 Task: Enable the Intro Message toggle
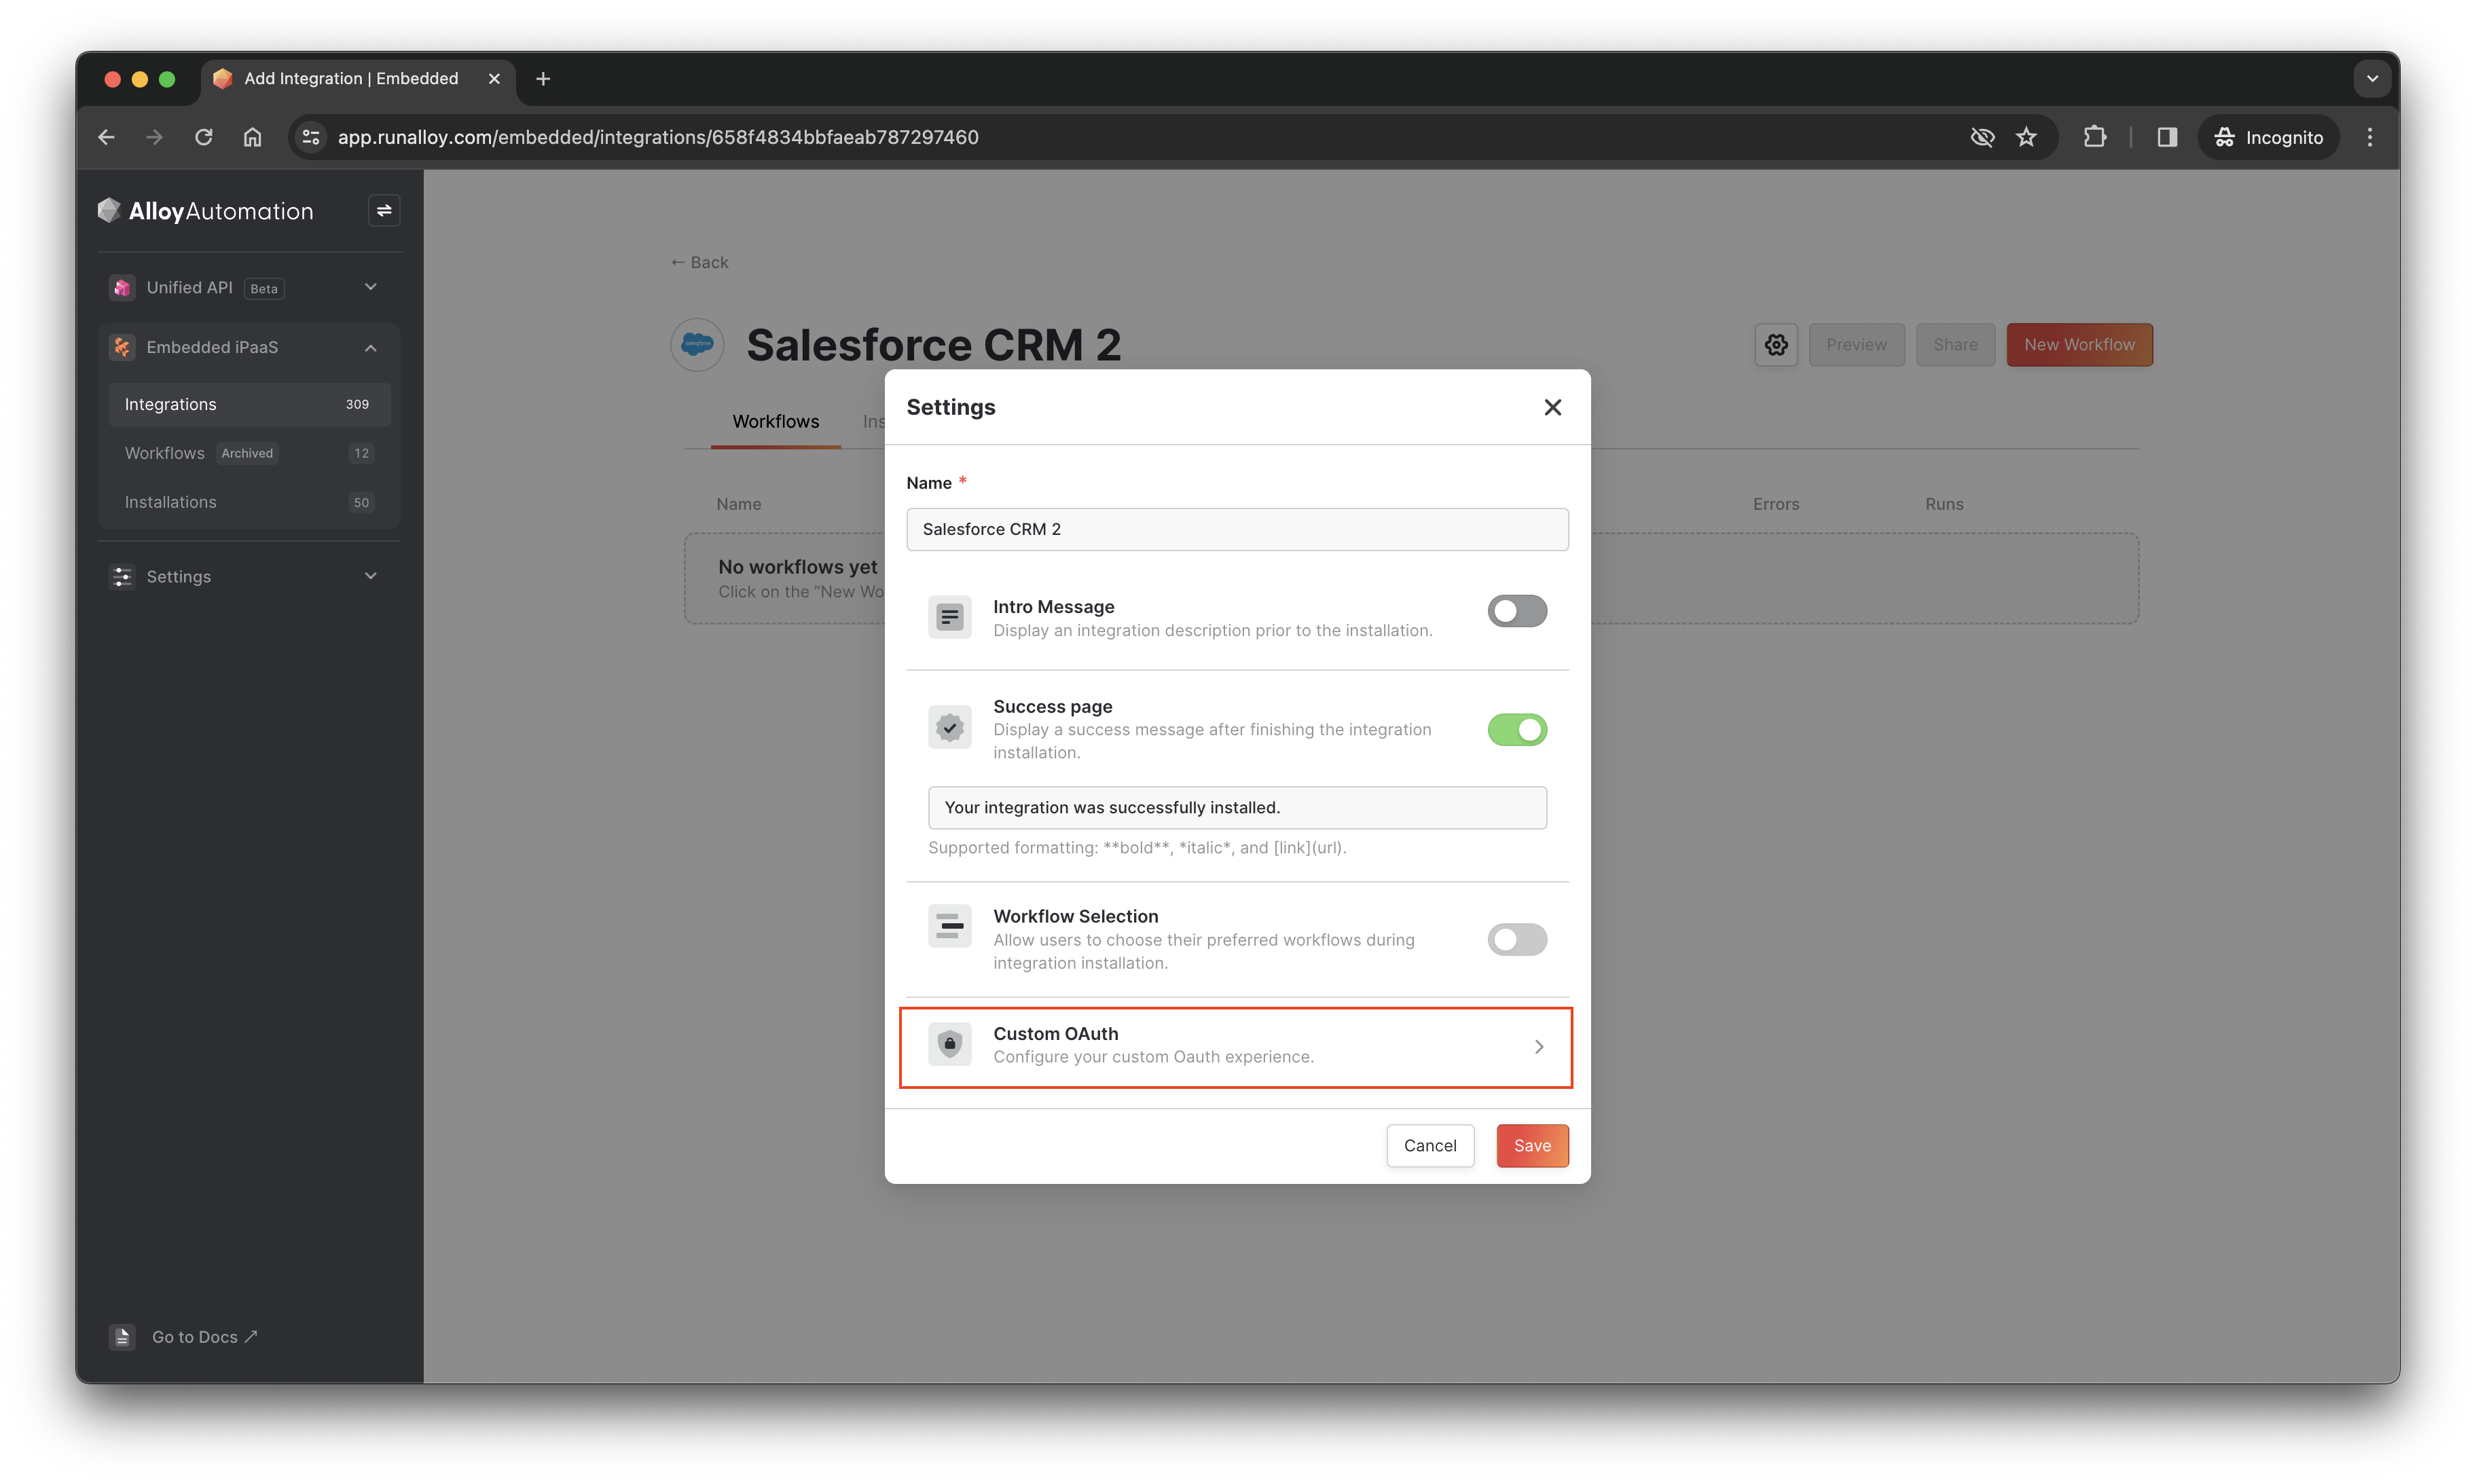click(x=1516, y=611)
